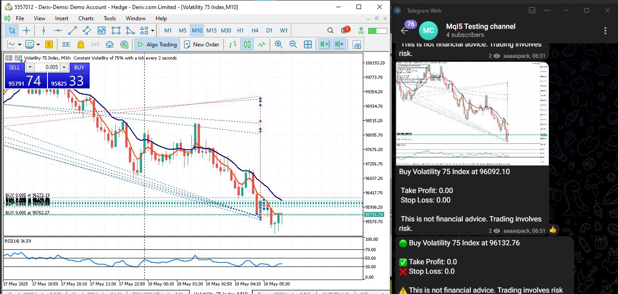Activate the crosshair tool
Viewport: 618px width, 294px height.
click(27, 31)
